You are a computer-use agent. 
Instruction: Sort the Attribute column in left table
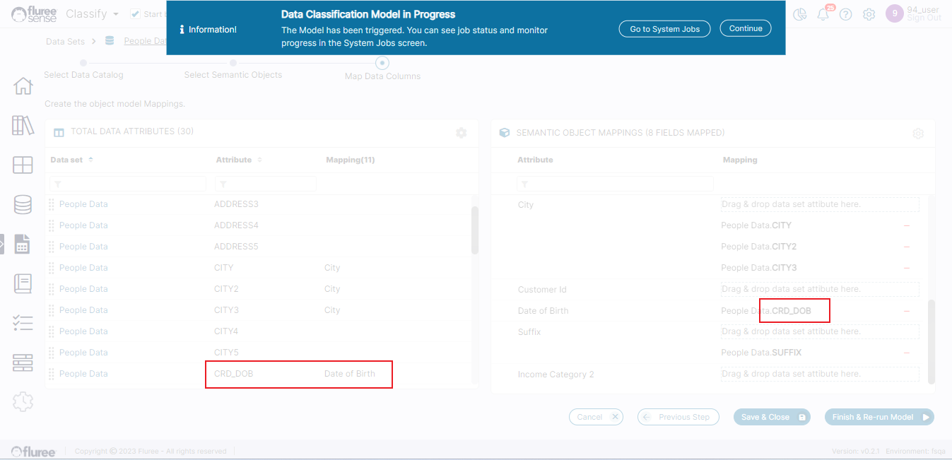[x=259, y=160]
